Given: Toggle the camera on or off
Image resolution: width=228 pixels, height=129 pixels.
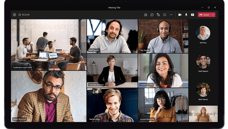Looking at the screenshot, I should [x=180, y=15].
